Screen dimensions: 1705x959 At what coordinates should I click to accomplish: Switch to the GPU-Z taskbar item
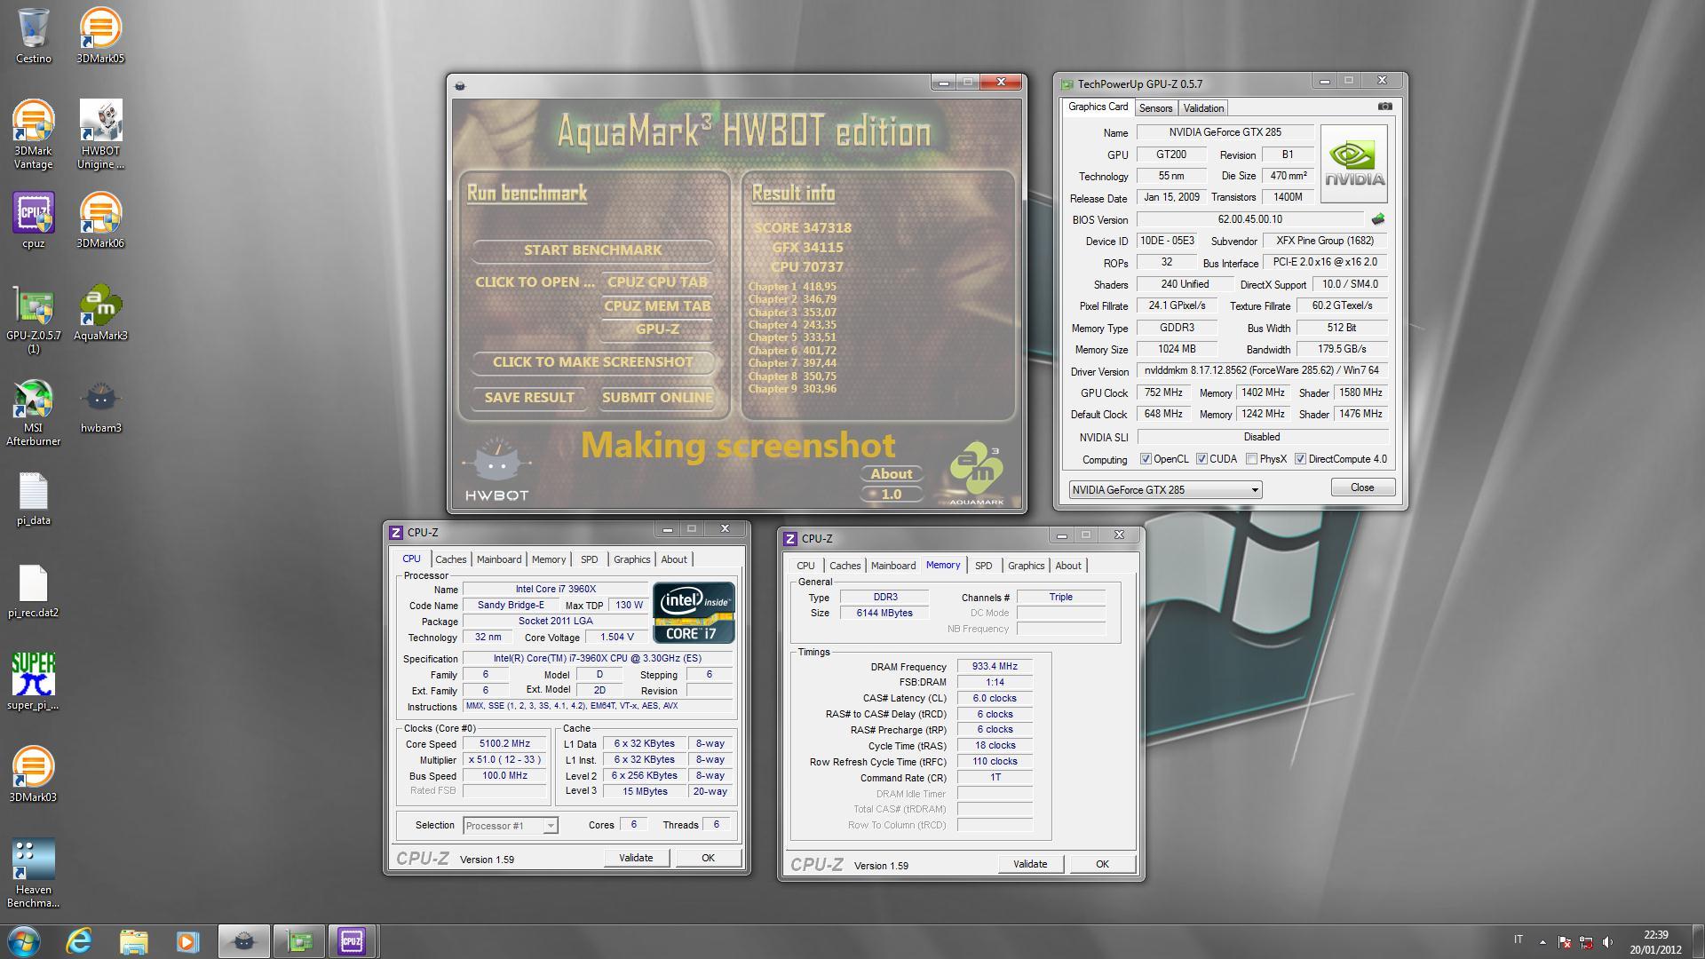pyautogui.click(x=298, y=941)
